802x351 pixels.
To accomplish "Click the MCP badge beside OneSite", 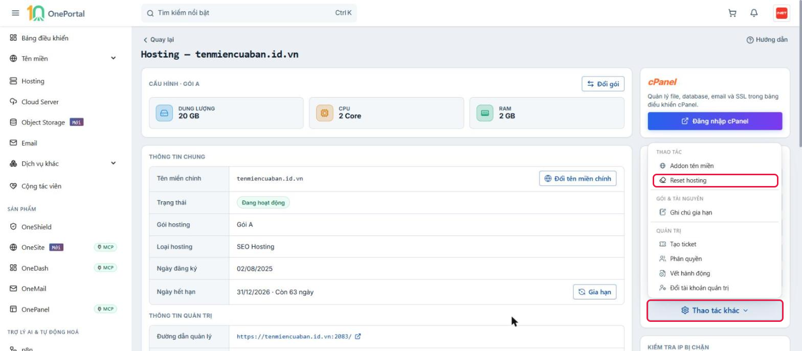I will pos(105,247).
